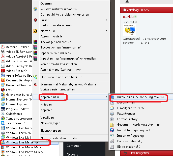Screen dimensions: 173x156
Task: Click the Faxontvanger fax icon
Action: pos(112,114)
